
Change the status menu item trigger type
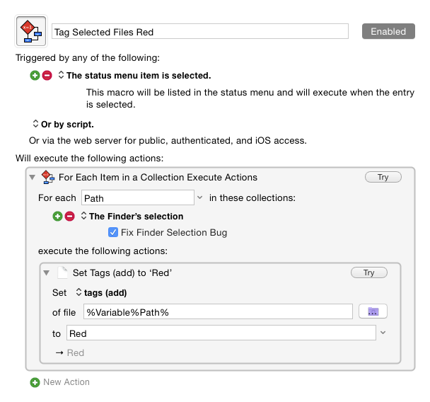pyautogui.click(x=61, y=75)
